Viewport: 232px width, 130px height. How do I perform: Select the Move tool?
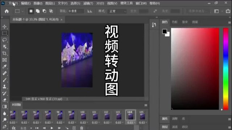click(4, 26)
